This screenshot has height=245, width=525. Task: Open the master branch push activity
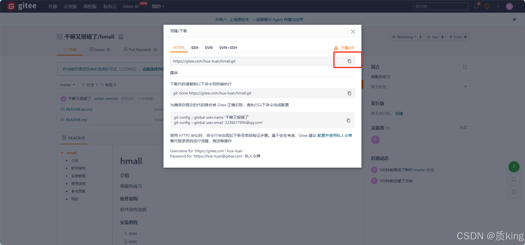click(407, 170)
